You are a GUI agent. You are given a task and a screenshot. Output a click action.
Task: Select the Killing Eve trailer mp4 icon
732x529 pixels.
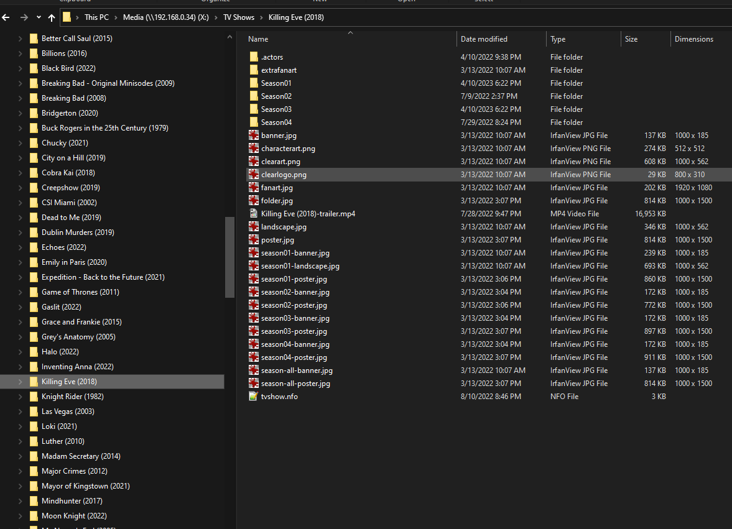(254, 214)
